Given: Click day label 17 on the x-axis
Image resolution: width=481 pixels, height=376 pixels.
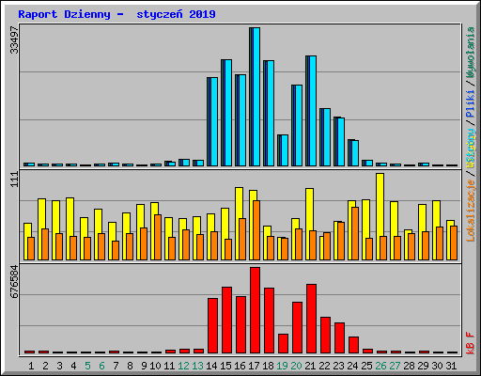Looking at the screenshot, I should [254, 366].
